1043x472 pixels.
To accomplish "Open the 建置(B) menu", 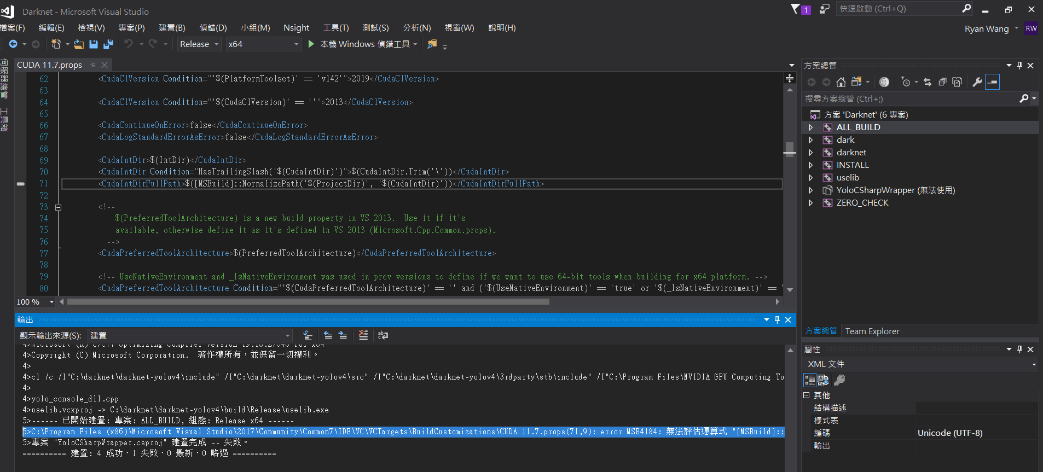I will tap(172, 28).
